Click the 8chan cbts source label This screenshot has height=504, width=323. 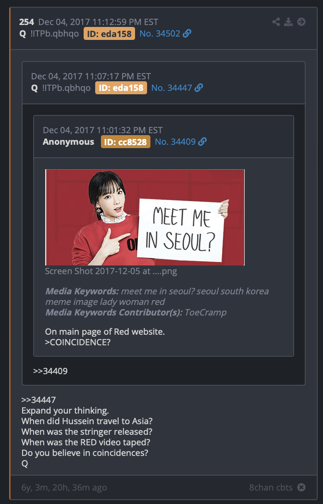(x=271, y=488)
